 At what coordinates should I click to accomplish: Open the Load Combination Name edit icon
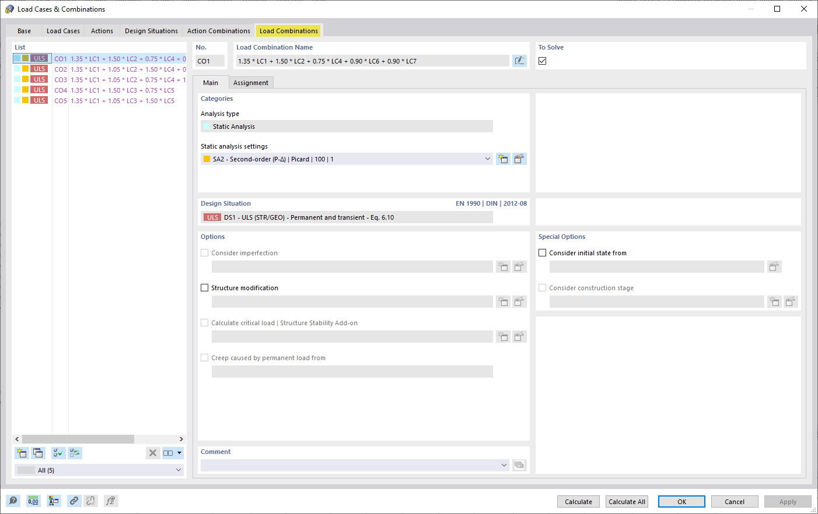(519, 61)
